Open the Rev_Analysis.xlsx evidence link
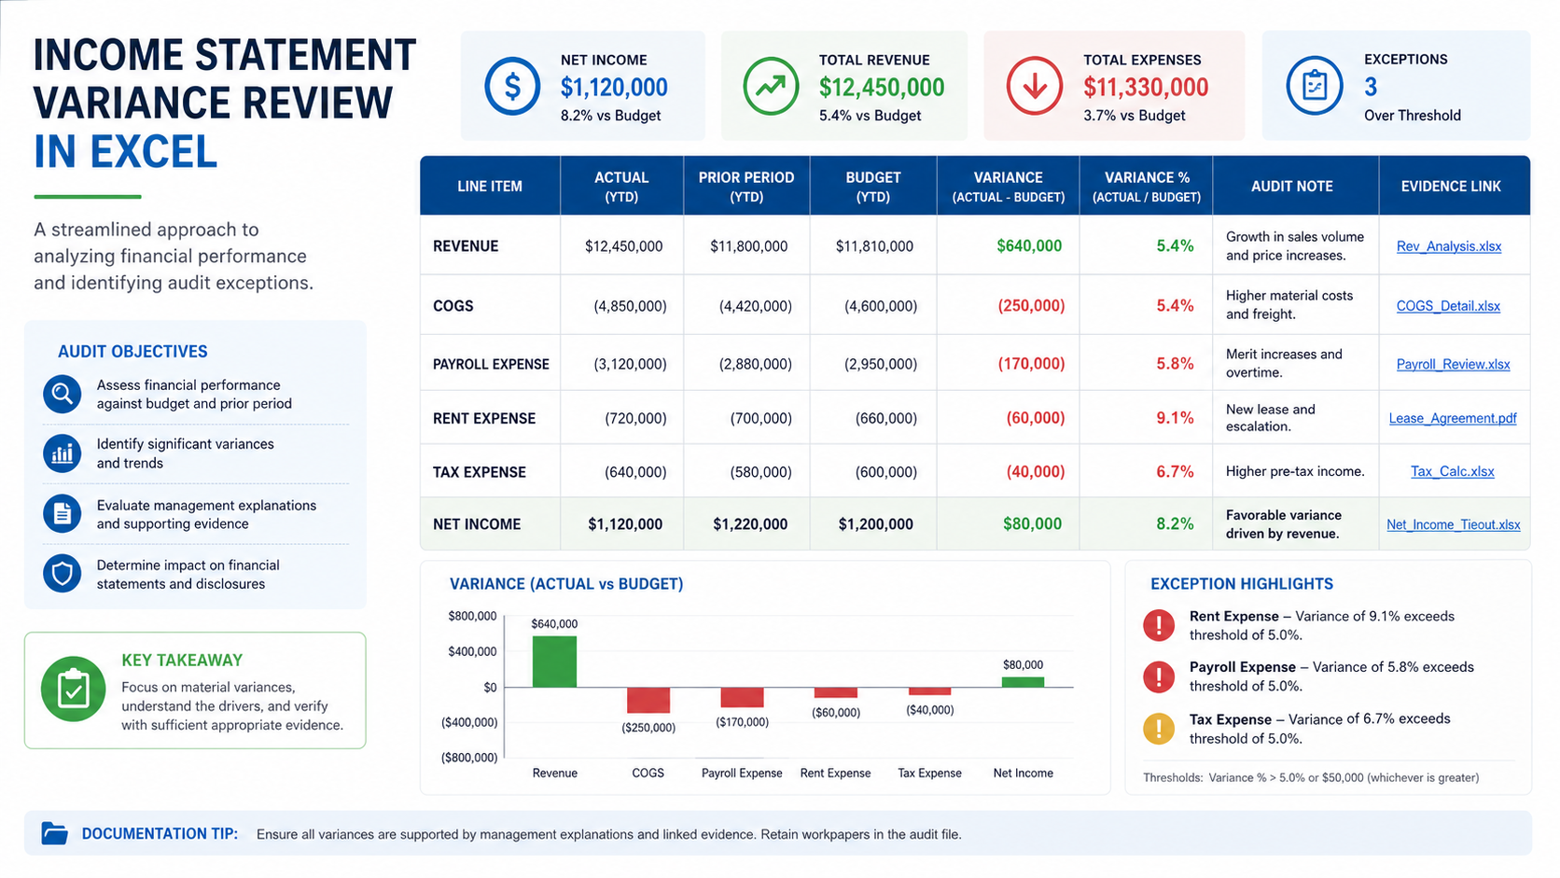Image resolution: width=1560 pixels, height=878 pixels. click(1449, 246)
